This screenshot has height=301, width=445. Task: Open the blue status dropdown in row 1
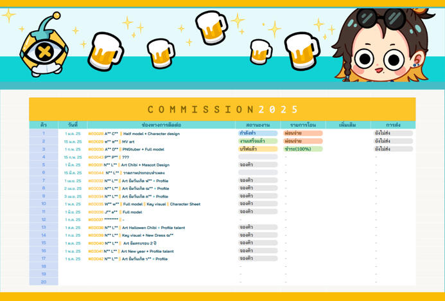(x=257, y=133)
